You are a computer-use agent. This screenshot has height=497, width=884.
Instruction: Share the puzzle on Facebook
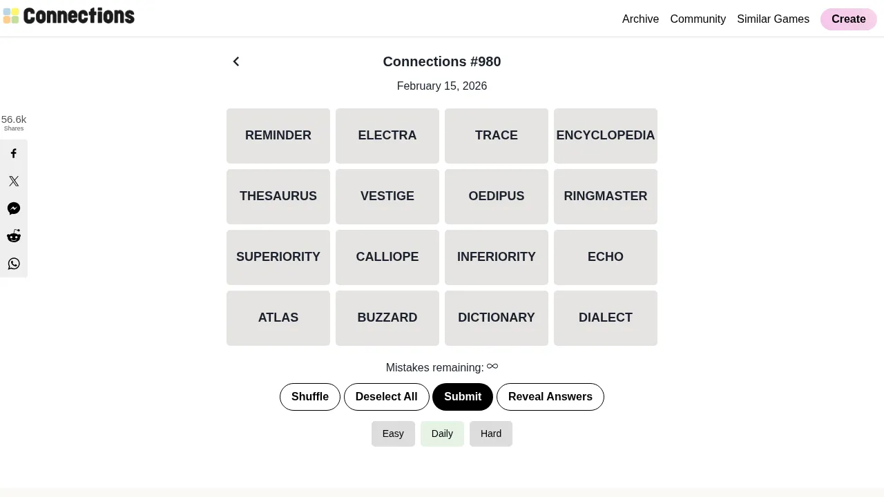click(x=14, y=153)
